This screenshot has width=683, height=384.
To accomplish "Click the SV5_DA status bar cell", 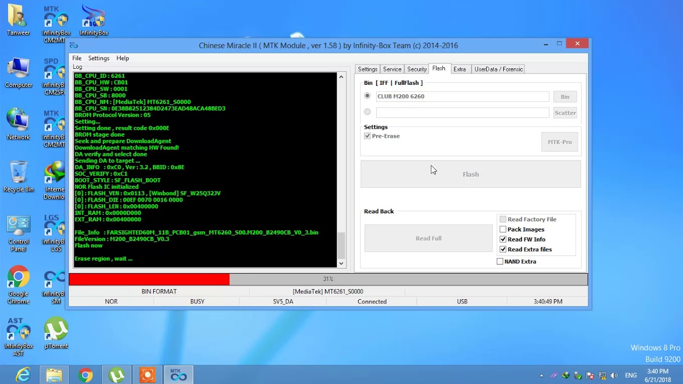I will click(x=283, y=301).
